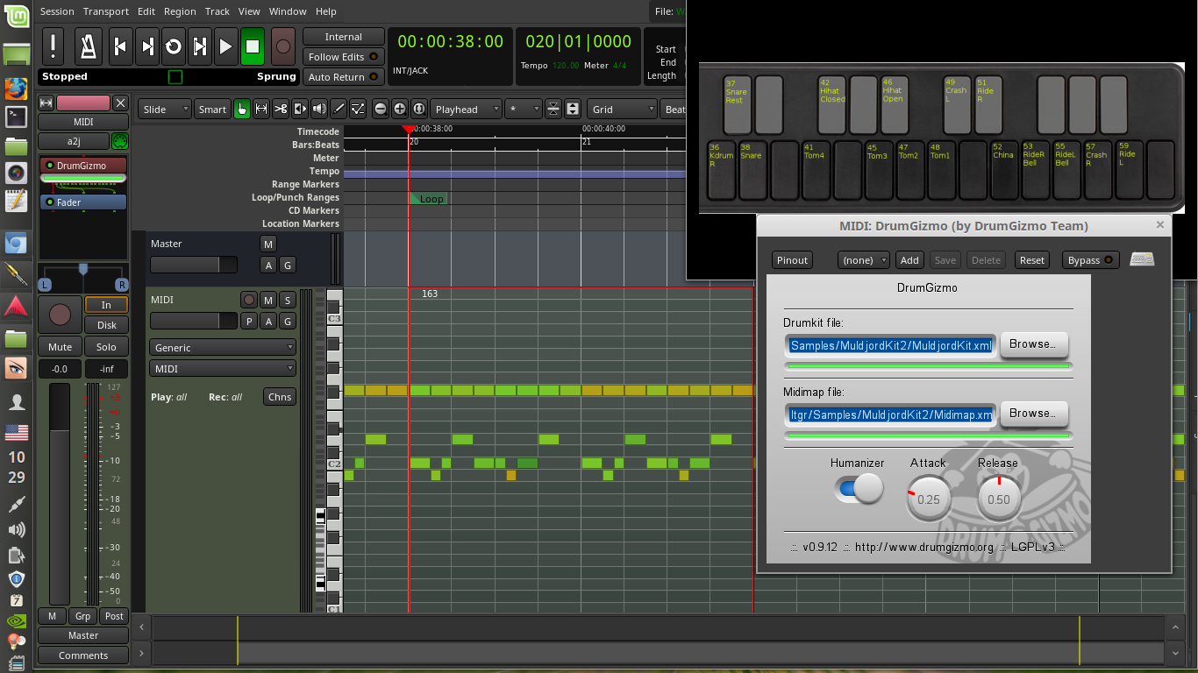Select the Internal Edit tool
Viewport: 1198px width, 673px height.
pyautogui.click(x=358, y=109)
